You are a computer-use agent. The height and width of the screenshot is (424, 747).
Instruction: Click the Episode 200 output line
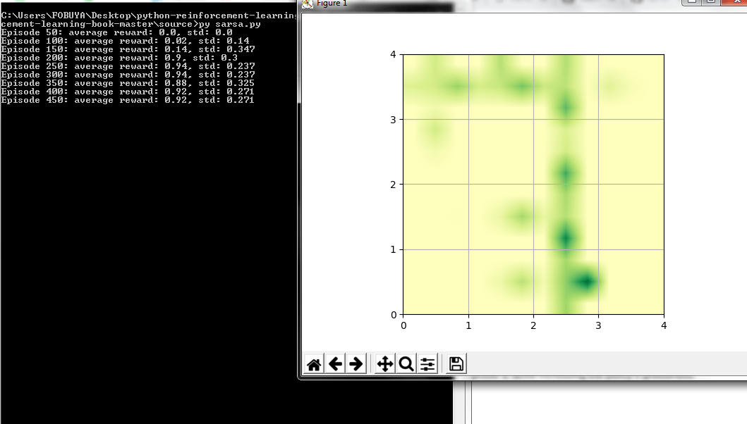(119, 58)
